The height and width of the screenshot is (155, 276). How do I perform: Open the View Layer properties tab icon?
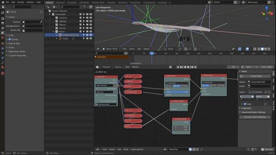click(x=3, y=28)
